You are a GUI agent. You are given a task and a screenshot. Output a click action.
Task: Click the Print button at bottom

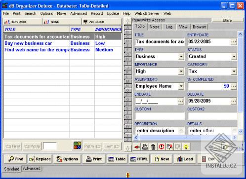(x=94, y=159)
